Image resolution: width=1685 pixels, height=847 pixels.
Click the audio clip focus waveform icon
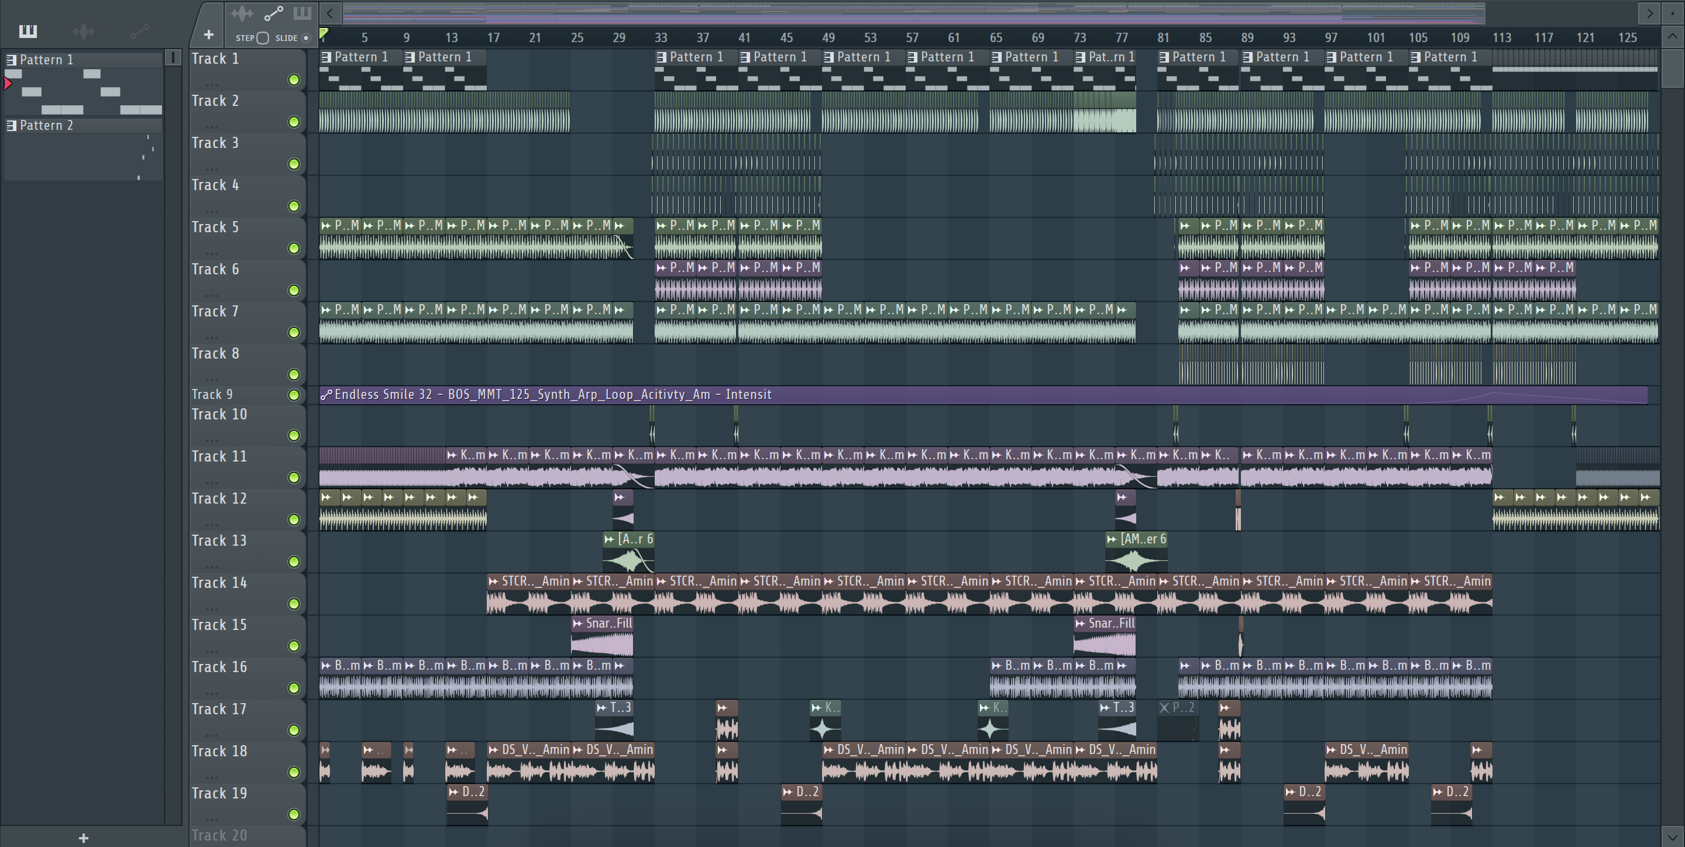(242, 13)
